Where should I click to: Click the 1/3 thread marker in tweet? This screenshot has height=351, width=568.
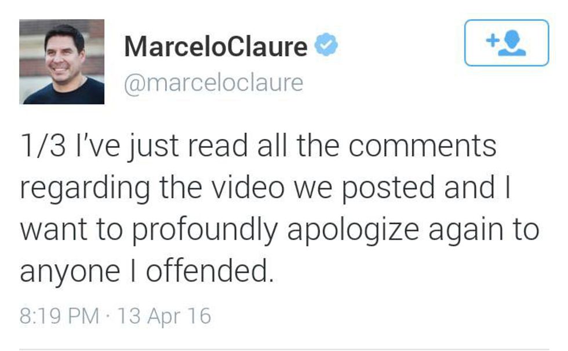43,146
